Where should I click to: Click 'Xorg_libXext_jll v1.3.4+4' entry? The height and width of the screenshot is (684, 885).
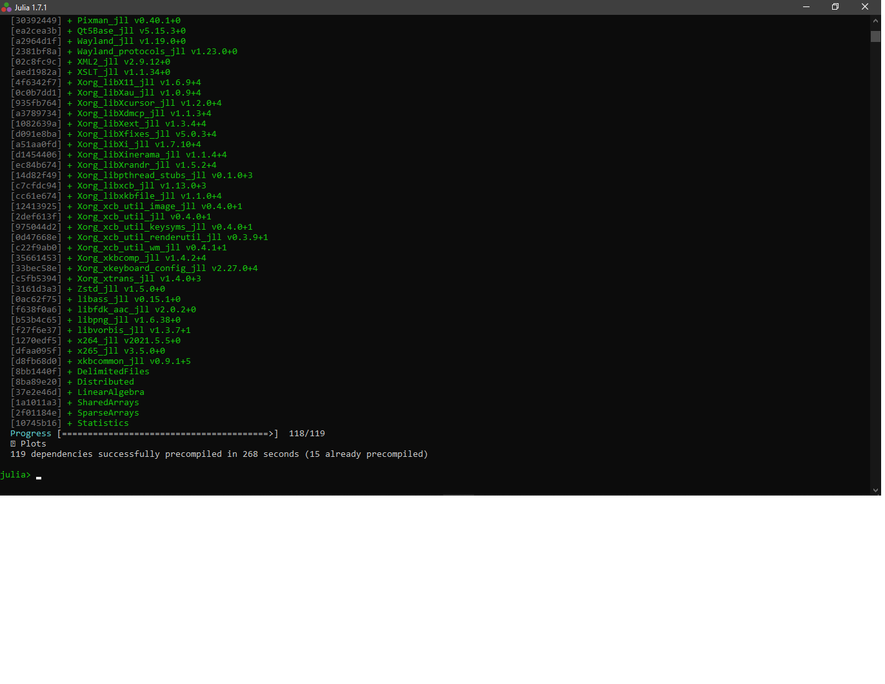point(142,124)
